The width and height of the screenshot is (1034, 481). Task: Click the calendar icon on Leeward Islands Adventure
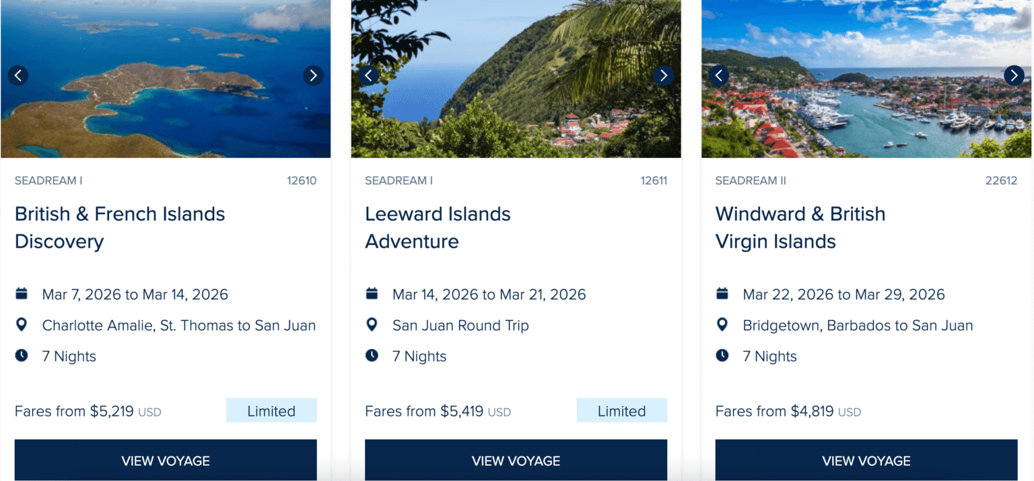pyautogui.click(x=372, y=293)
